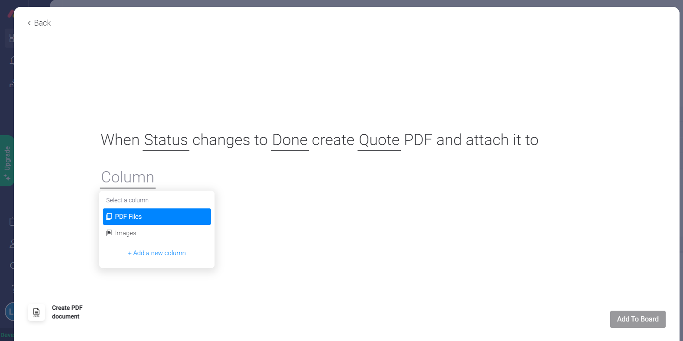Viewport: 683px width, 341px height.
Task: Click the Create PDF document label
Action: 67,312
